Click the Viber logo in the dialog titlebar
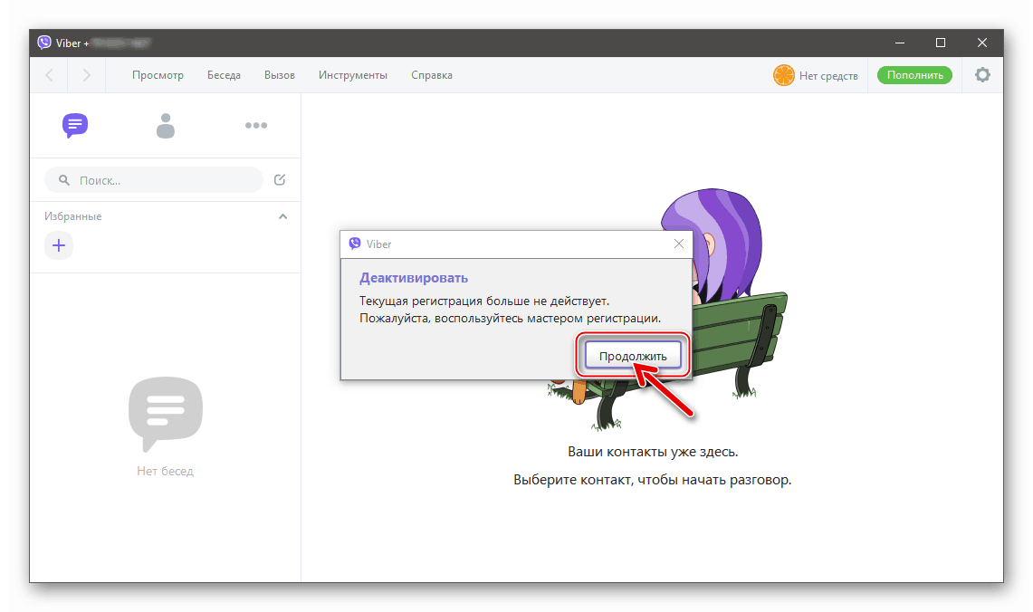1033x612 pixels. 355,244
